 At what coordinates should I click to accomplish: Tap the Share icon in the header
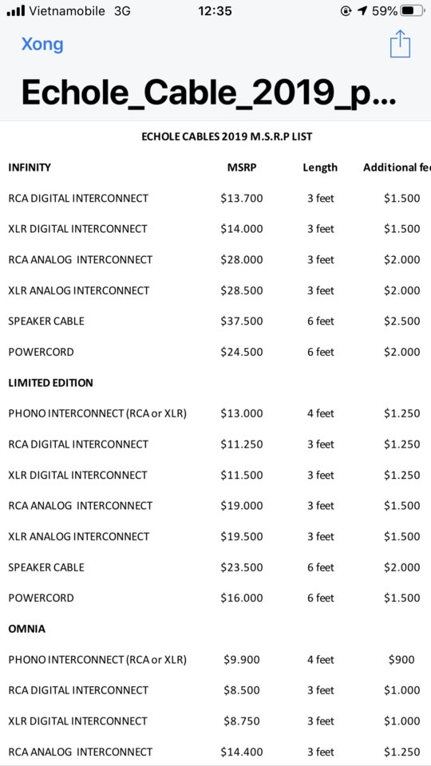tap(400, 44)
